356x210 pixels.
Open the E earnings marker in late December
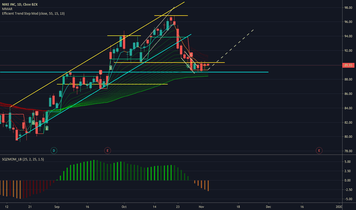pos(319,150)
